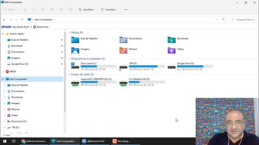259x145 pixels.
Task: Go up one level with up arrow
Action: (22, 20)
